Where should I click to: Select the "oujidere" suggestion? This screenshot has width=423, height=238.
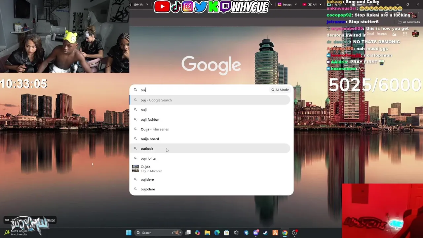[210, 179]
